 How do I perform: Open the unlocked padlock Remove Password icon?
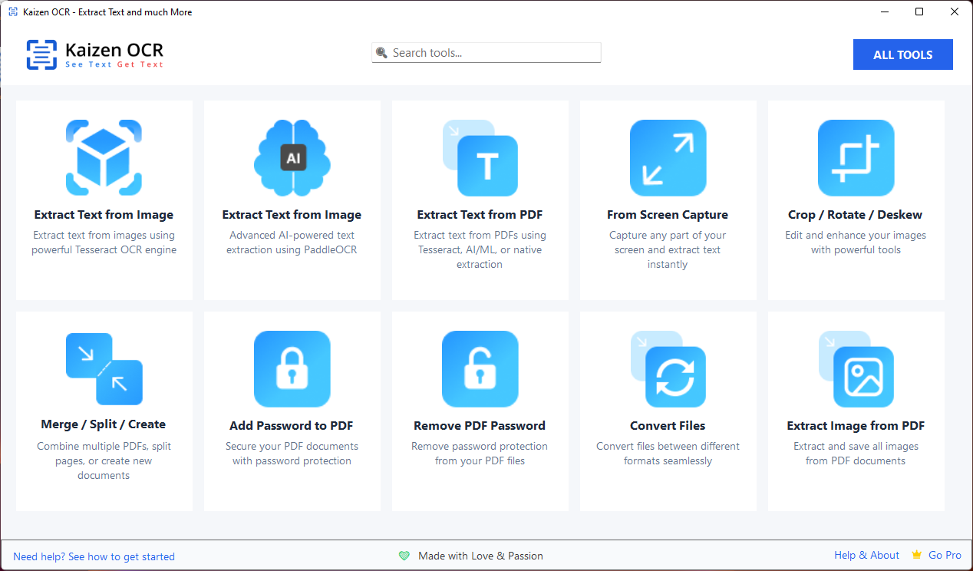click(x=480, y=368)
